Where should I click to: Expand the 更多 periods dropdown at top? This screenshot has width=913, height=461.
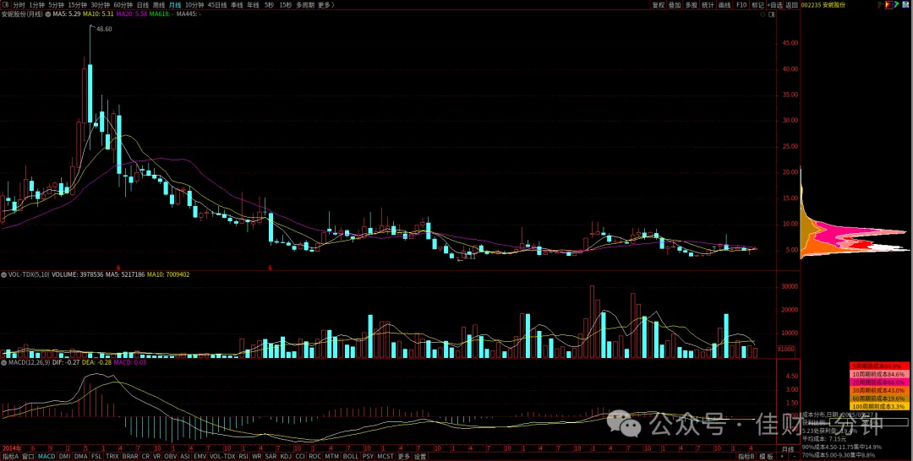[x=326, y=5]
